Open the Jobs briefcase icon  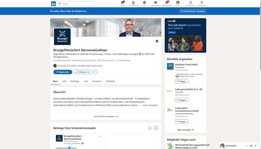tap(144, 3)
